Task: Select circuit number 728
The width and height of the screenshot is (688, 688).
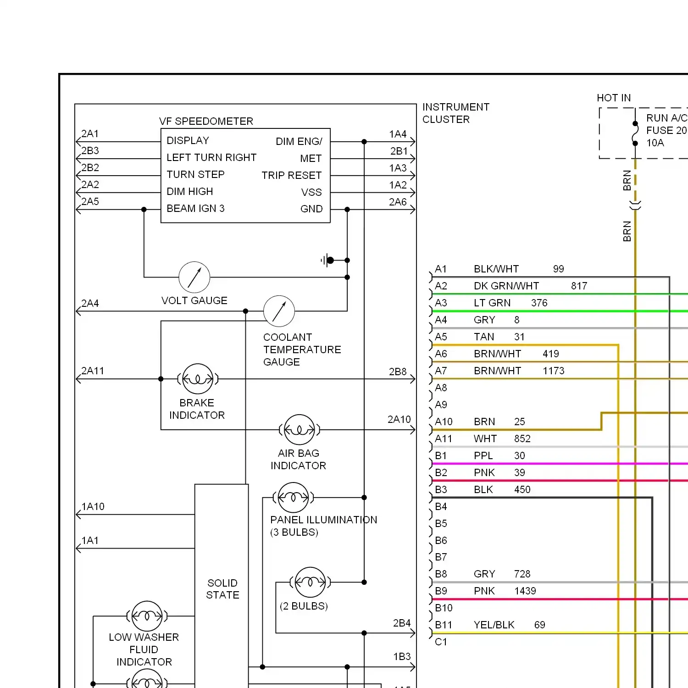Action: 522,574
